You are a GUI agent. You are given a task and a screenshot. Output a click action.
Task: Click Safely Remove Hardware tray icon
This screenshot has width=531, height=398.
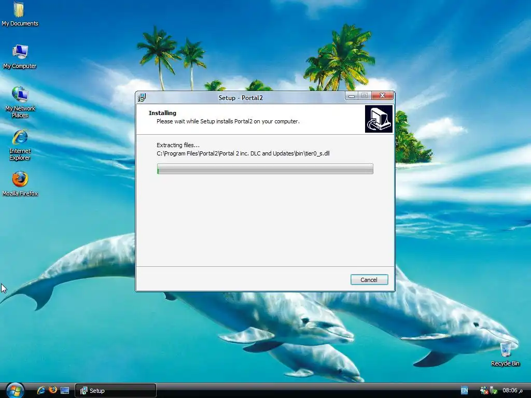(493, 390)
